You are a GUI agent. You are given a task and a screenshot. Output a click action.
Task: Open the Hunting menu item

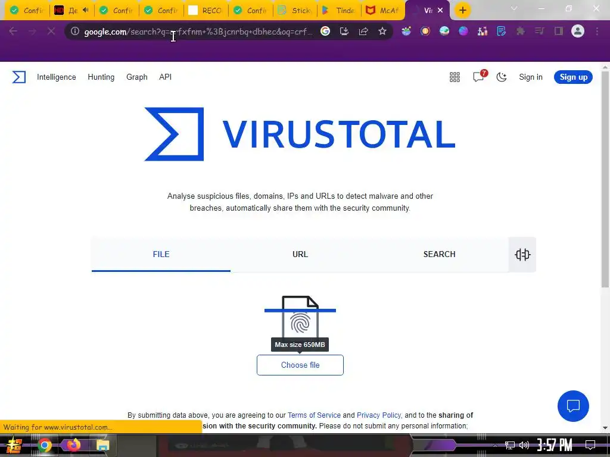coord(101,77)
